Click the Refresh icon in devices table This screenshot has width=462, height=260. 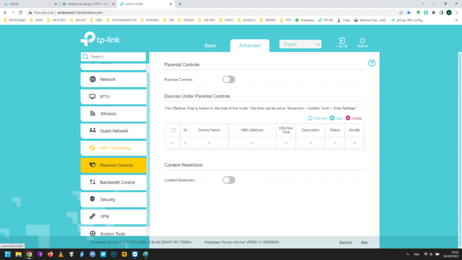point(310,118)
